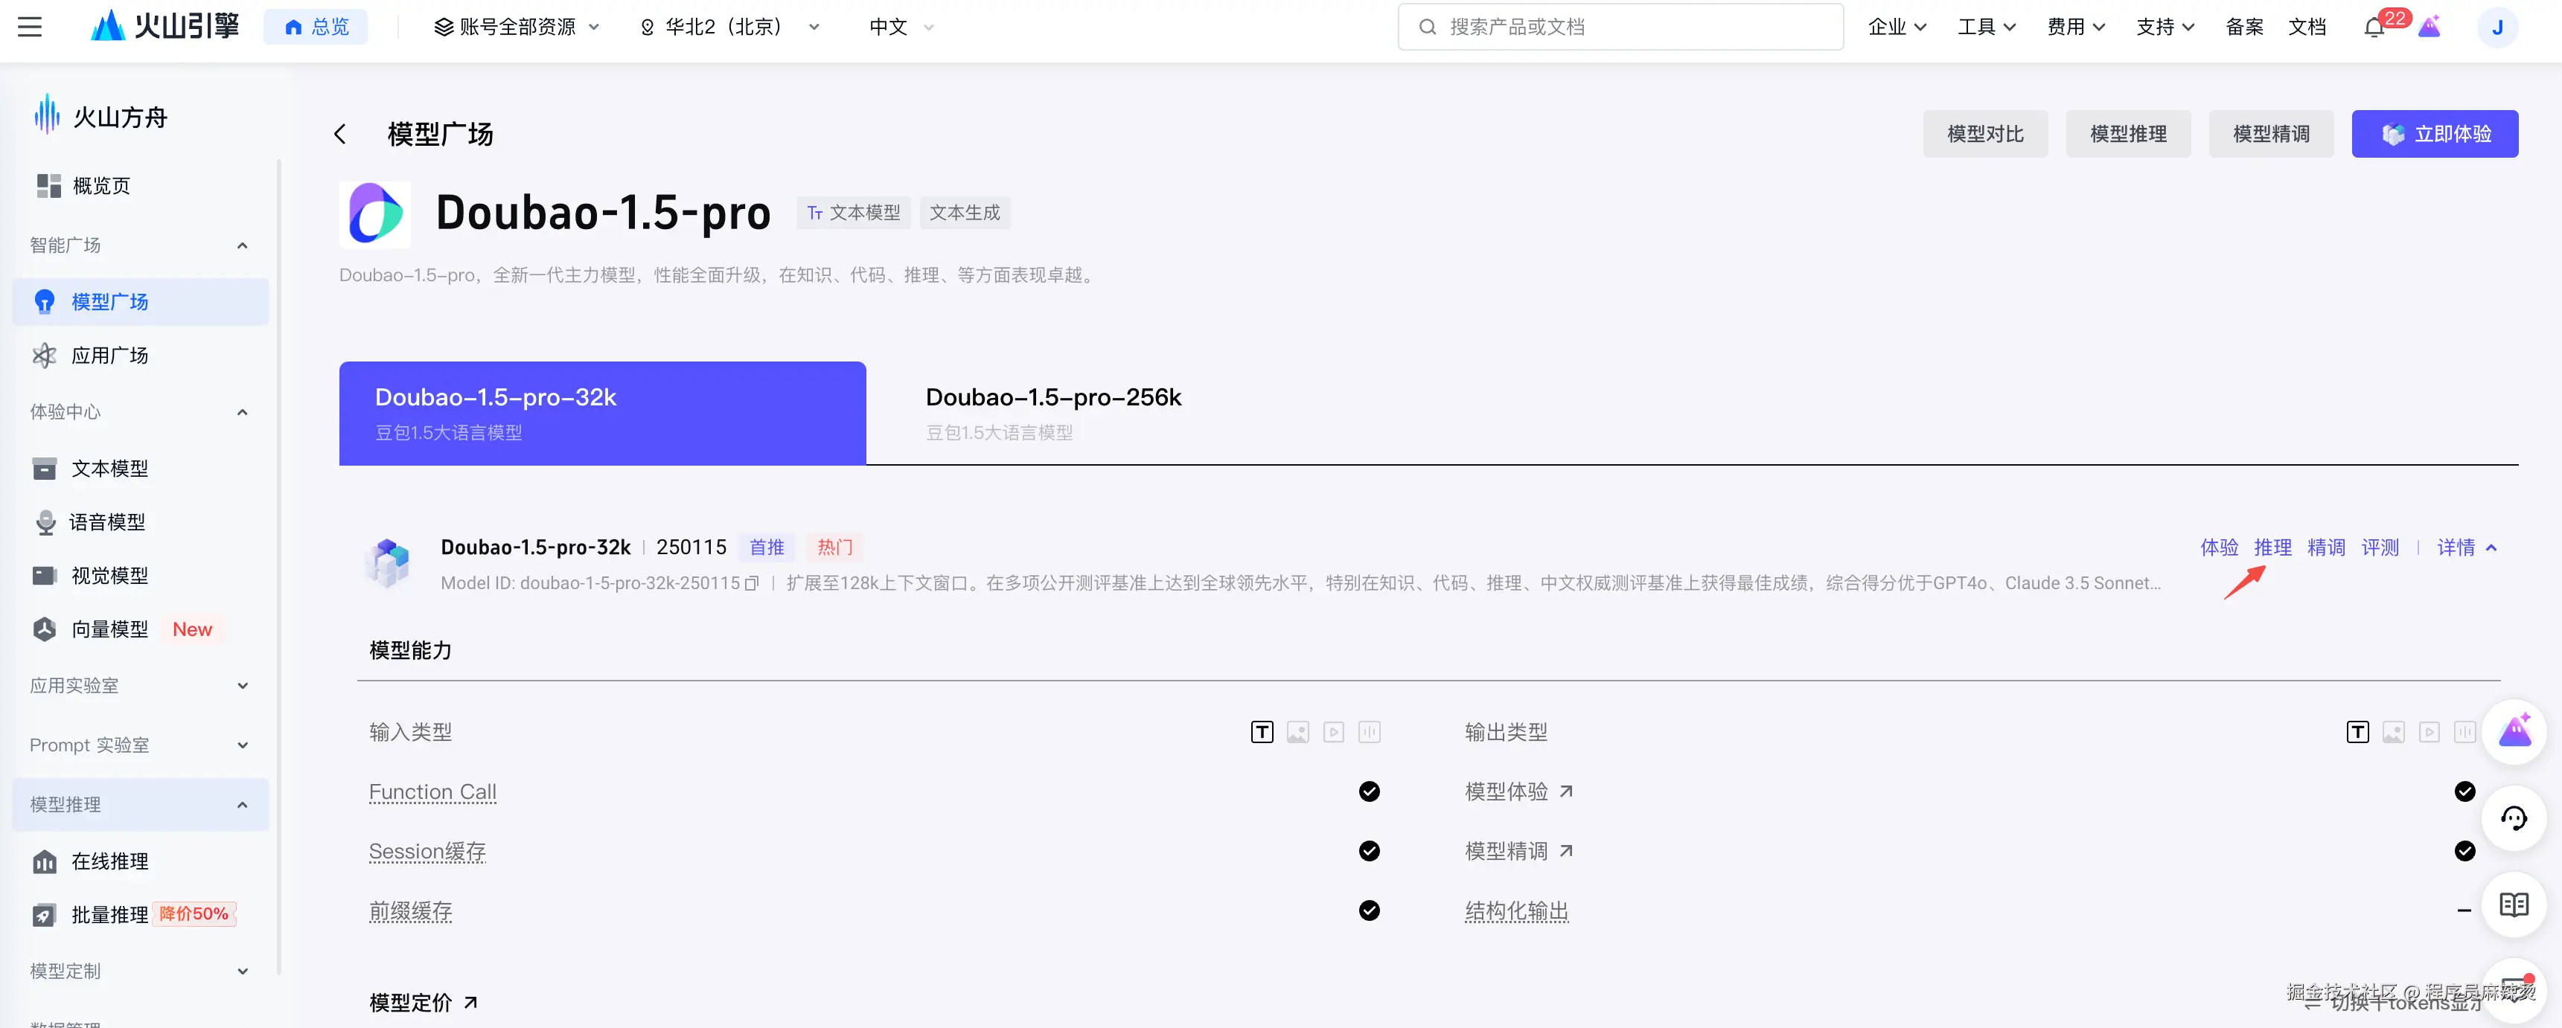Click the 立即体验 button

(2435, 133)
